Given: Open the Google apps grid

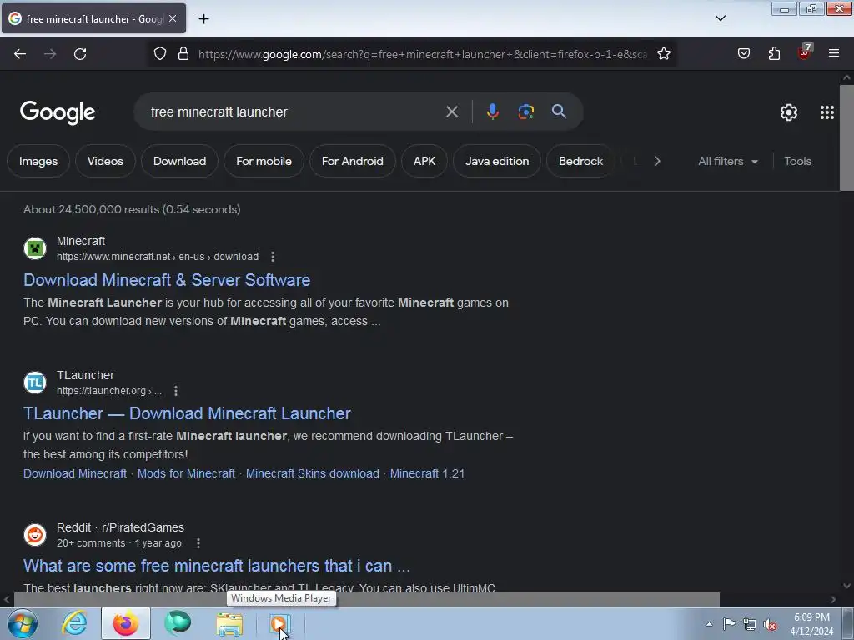Looking at the screenshot, I should pos(826,112).
